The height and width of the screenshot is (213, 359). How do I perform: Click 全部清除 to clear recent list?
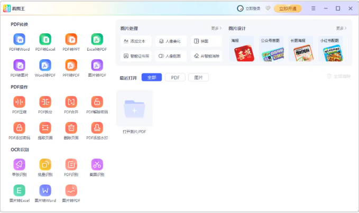(x=339, y=76)
